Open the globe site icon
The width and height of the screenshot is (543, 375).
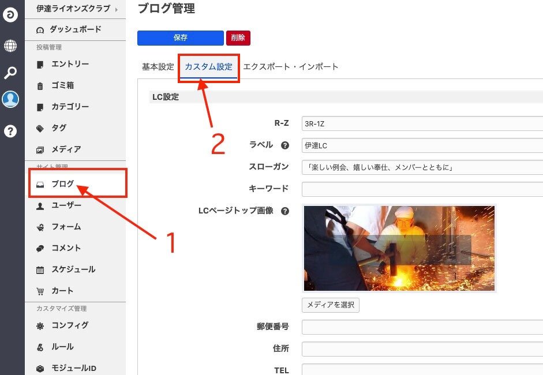click(x=10, y=45)
